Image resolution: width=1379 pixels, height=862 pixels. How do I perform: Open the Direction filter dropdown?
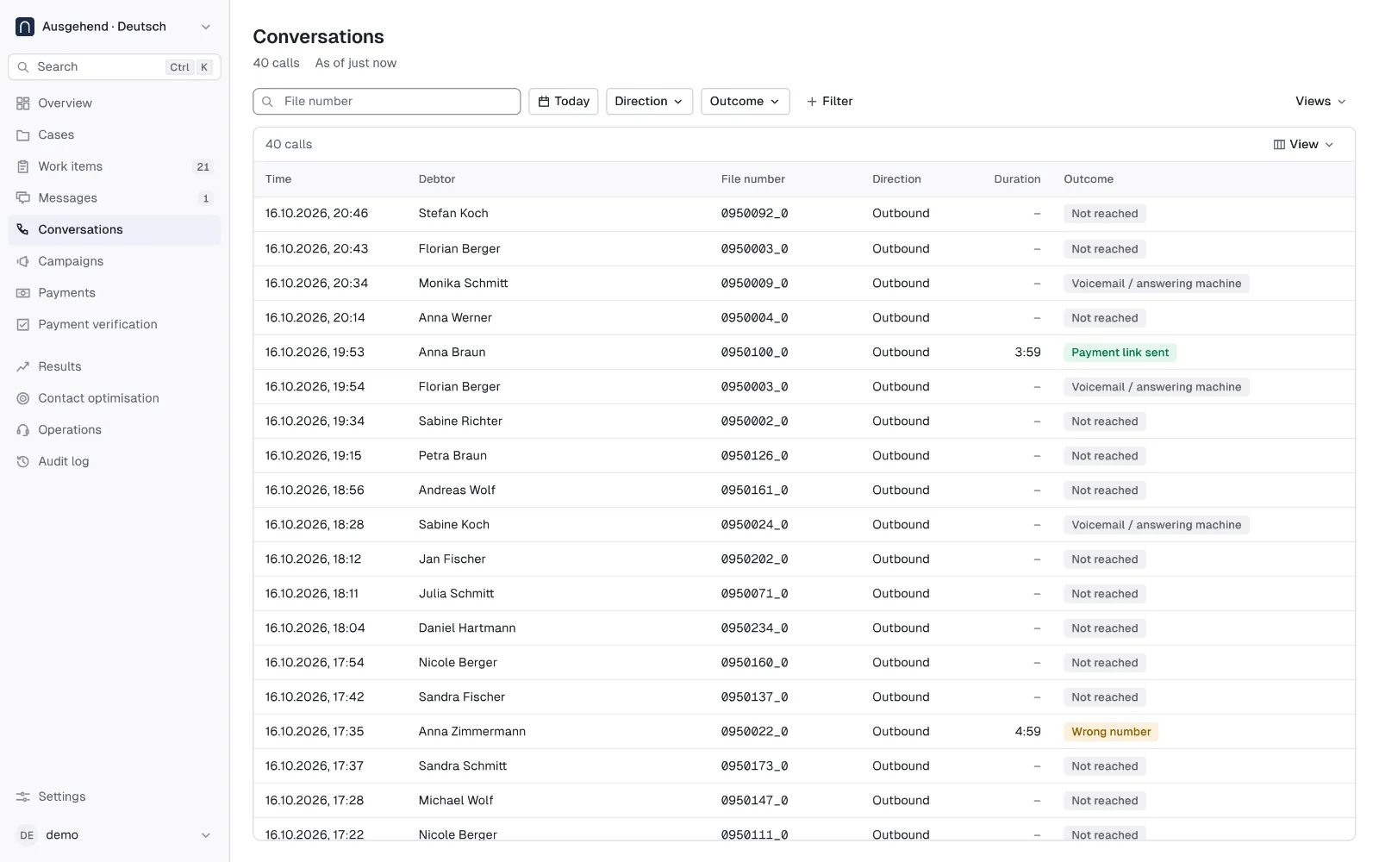point(649,102)
